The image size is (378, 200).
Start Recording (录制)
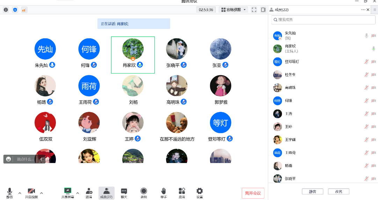(x=144, y=192)
